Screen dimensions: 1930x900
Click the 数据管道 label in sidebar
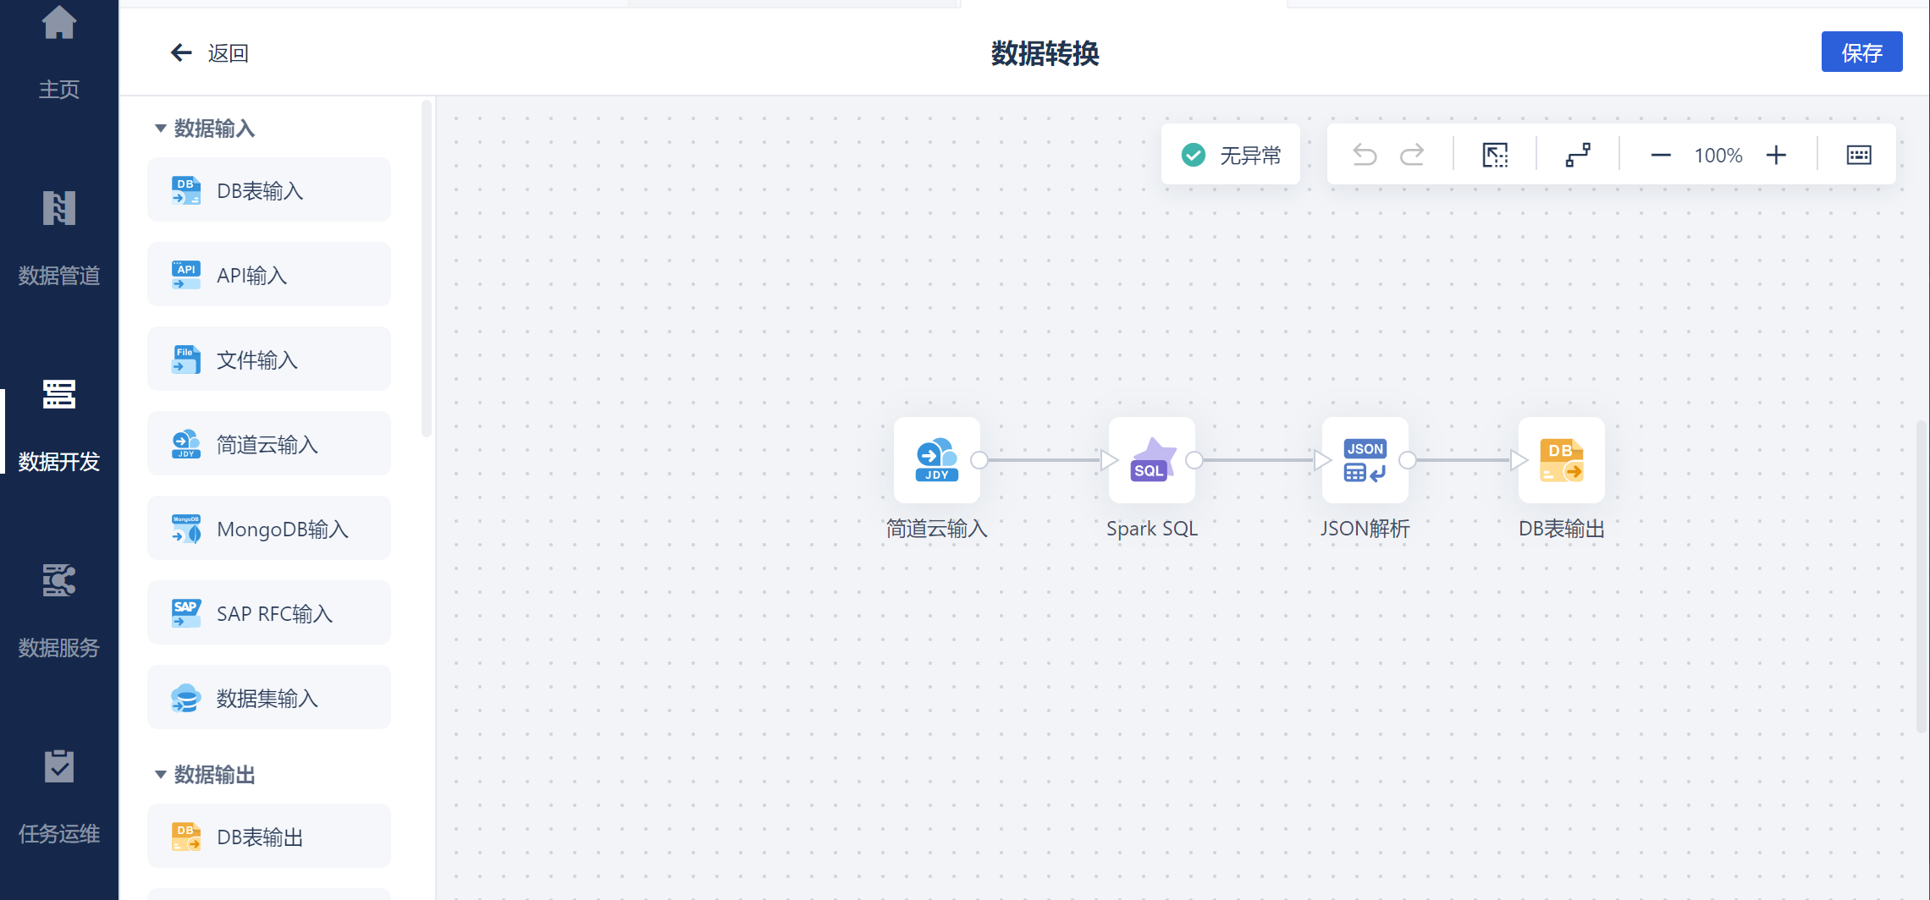pyautogui.click(x=59, y=276)
